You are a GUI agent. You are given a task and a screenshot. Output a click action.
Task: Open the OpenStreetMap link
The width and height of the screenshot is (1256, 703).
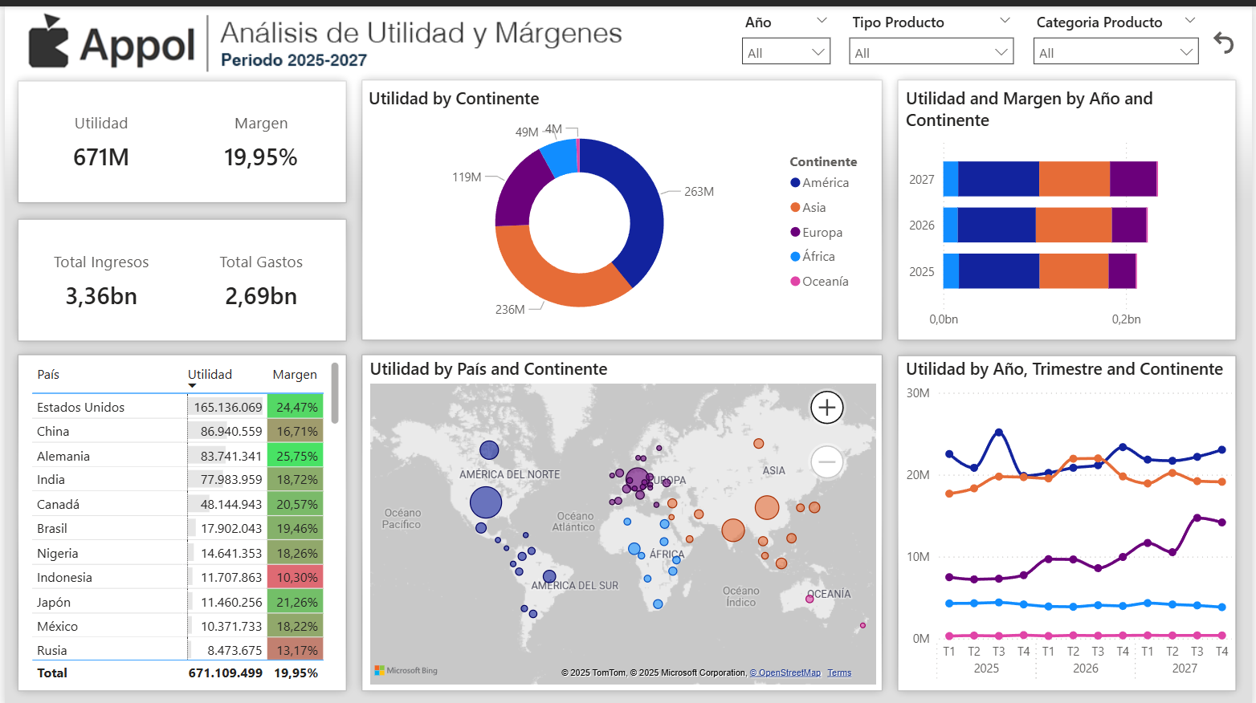tap(785, 673)
